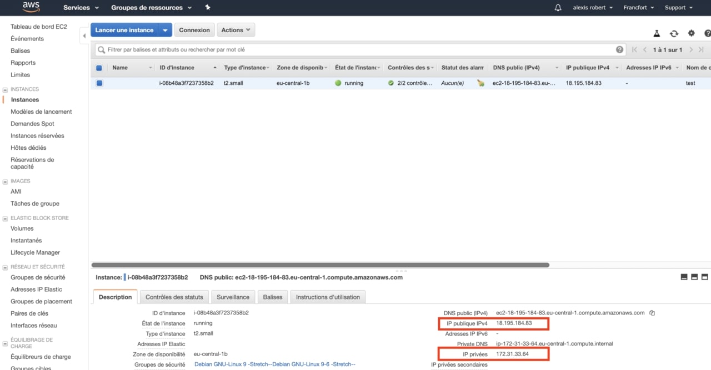Open Événements in the sidebar
This screenshot has width=711, height=370.
pyautogui.click(x=27, y=39)
